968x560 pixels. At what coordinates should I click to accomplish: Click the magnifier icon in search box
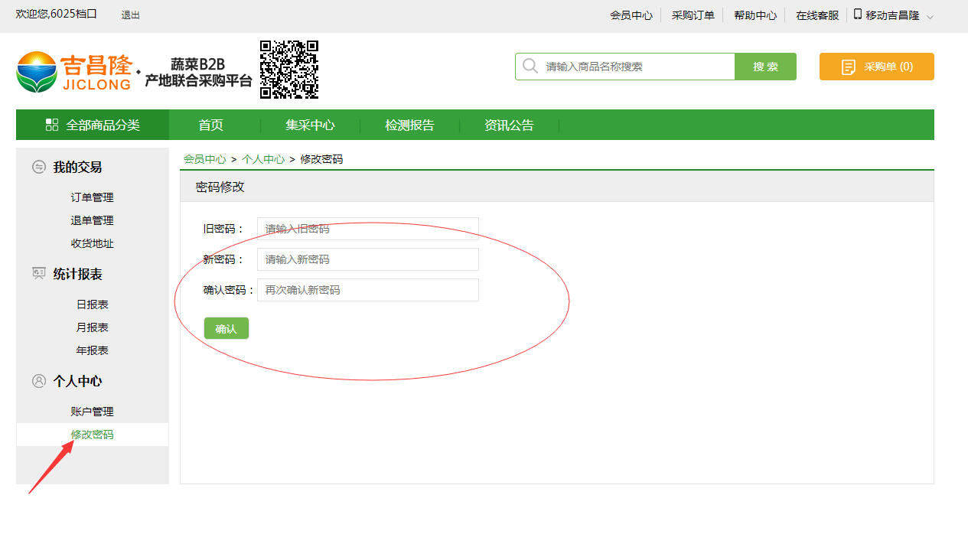pyautogui.click(x=530, y=67)
